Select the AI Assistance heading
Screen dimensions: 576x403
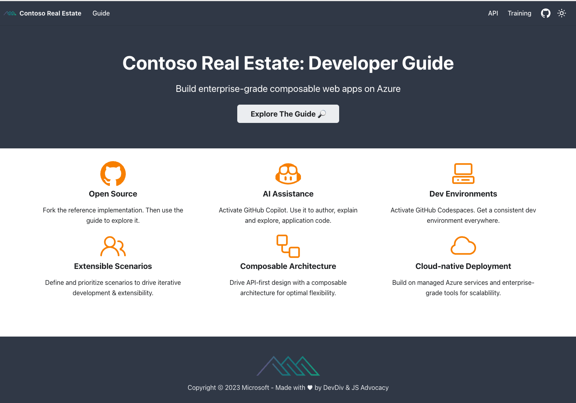(288, 194)
